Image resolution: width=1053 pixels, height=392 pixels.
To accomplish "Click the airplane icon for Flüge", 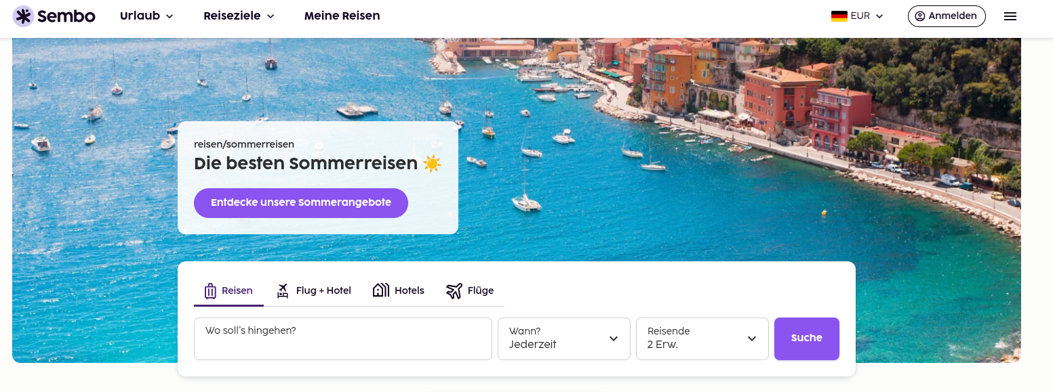I will [x=454, y=291].
